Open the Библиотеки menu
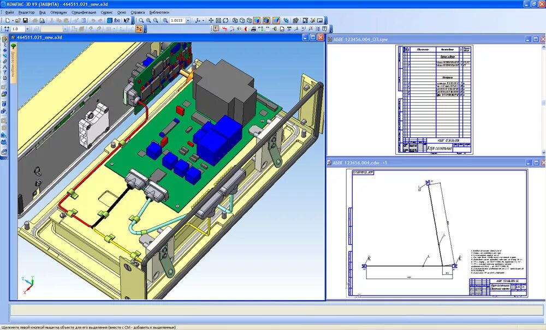 [159, 12]
